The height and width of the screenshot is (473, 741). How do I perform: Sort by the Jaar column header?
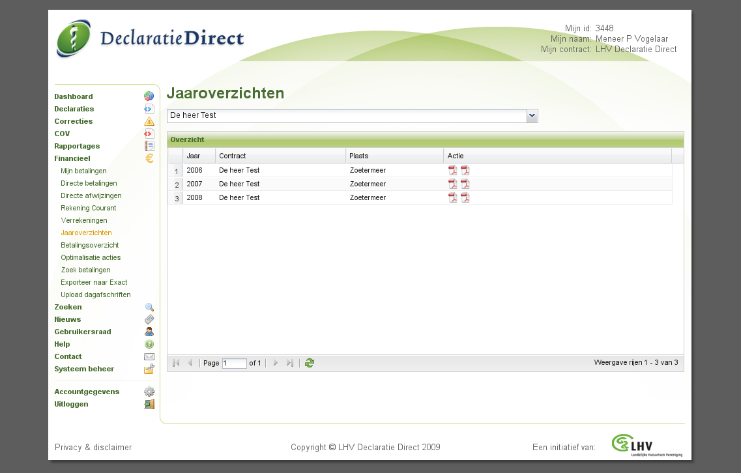pyautogui.click(x=199, y=156)
